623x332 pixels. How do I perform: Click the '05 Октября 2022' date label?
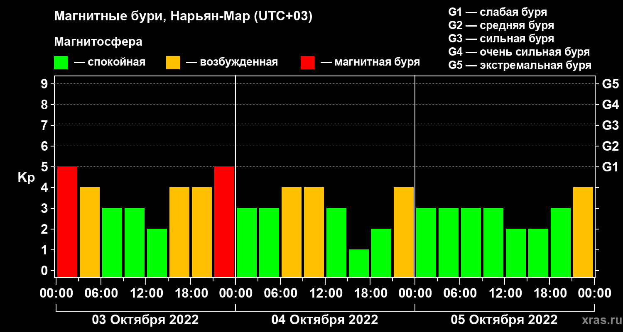[504, 320]
